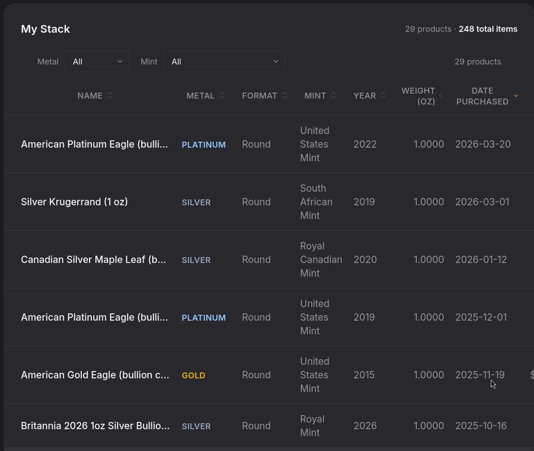Select the Silver Krugerrand (1 oz) row name

74,202
